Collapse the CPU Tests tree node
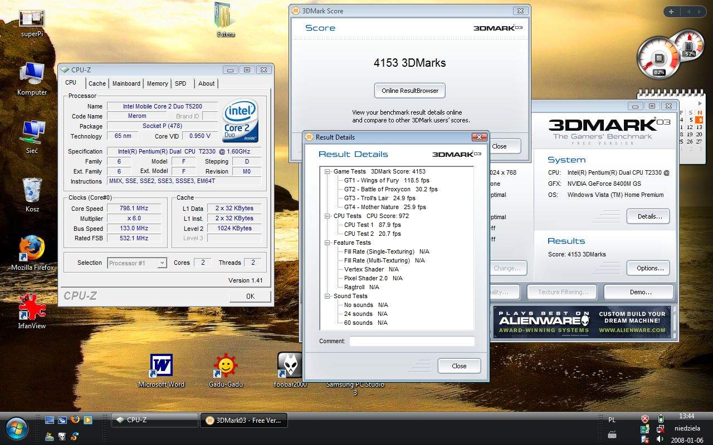This screenshot has width=713, height=445. 328,216
